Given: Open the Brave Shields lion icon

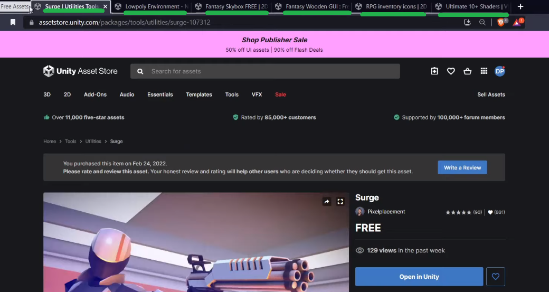Looking at the screenshot, I should [x=501, y=22].
